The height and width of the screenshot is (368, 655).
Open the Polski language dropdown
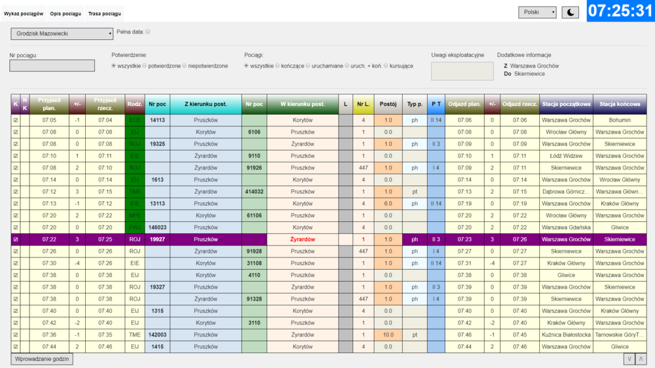537,12
